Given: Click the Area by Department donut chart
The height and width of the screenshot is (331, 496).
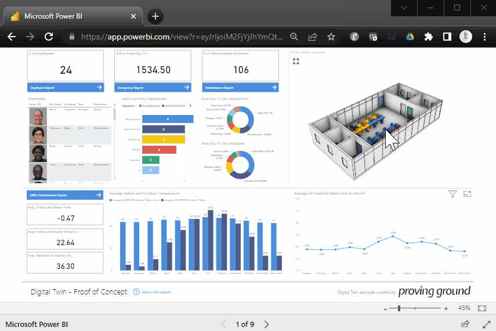Looking at the screenshot, I should coord(240,120).
